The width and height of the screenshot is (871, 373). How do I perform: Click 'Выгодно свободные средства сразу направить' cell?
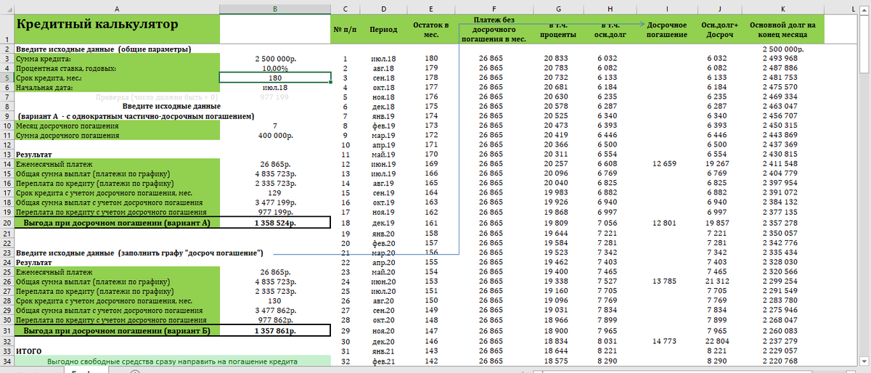click(173, 360)
